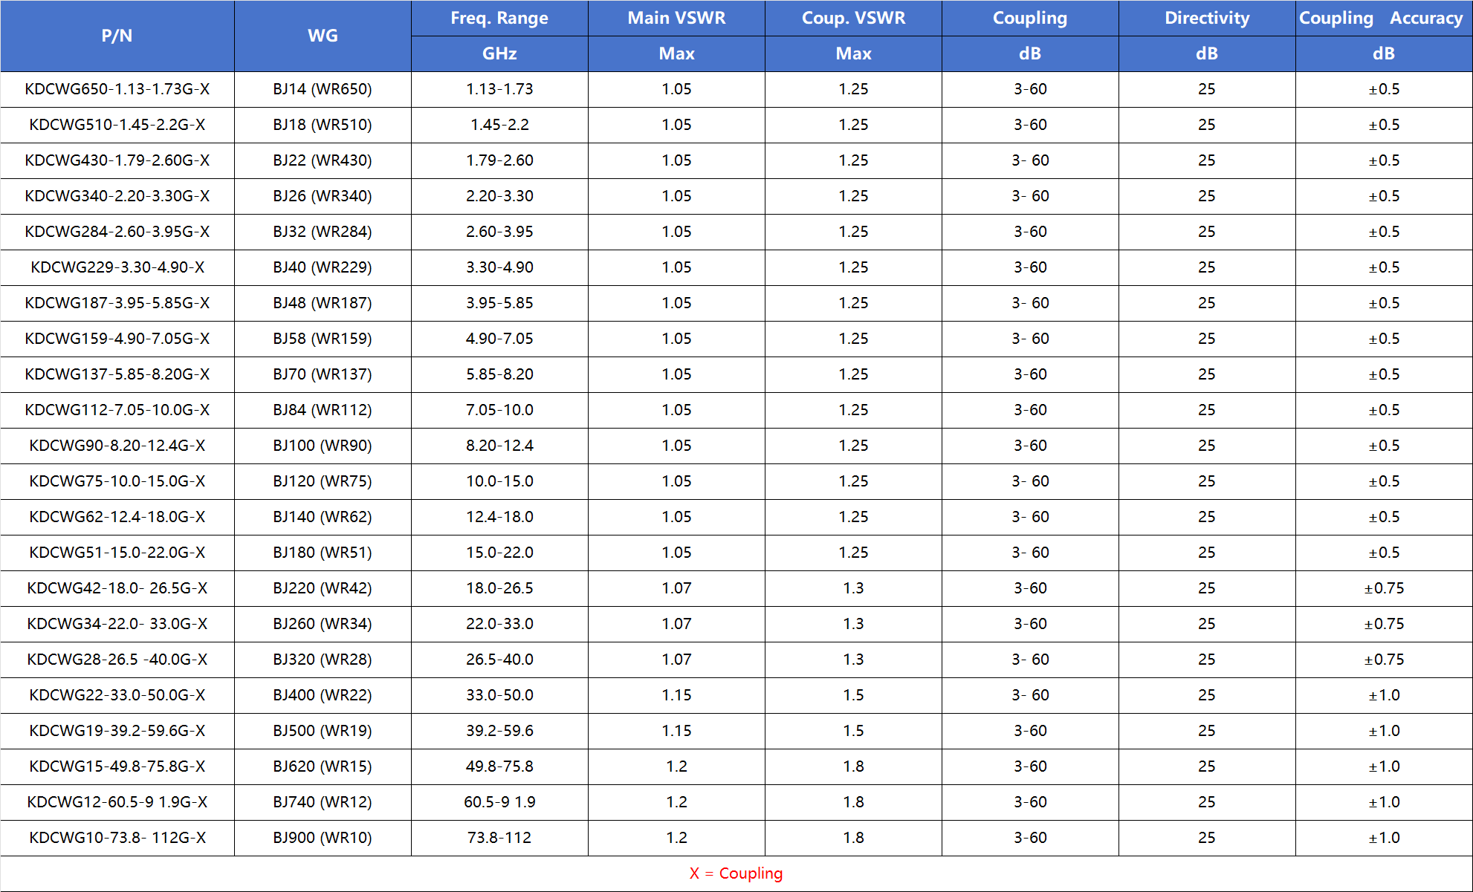1473x892 pixels.
Task: Click waveguide cell BJ48 (WR187)
Action: [323, 303]
